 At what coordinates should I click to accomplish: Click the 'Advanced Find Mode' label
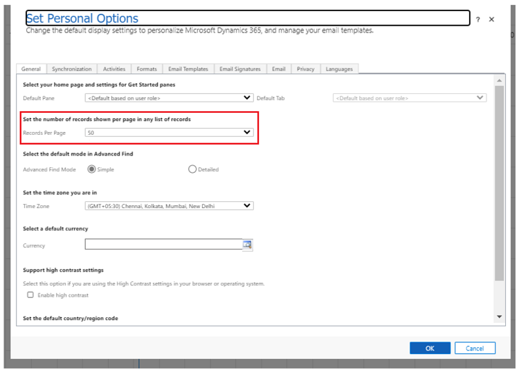pos(49,169)
